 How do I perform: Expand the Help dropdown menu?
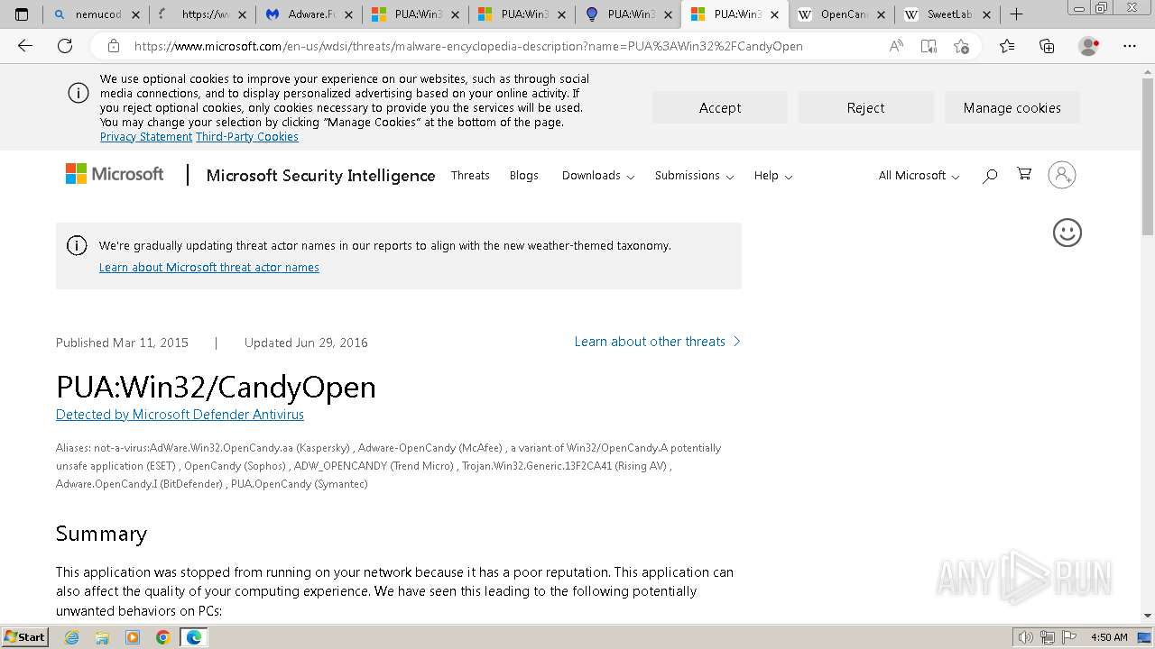[x=773, y=176]
